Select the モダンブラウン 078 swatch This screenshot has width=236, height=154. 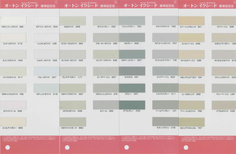165,122
